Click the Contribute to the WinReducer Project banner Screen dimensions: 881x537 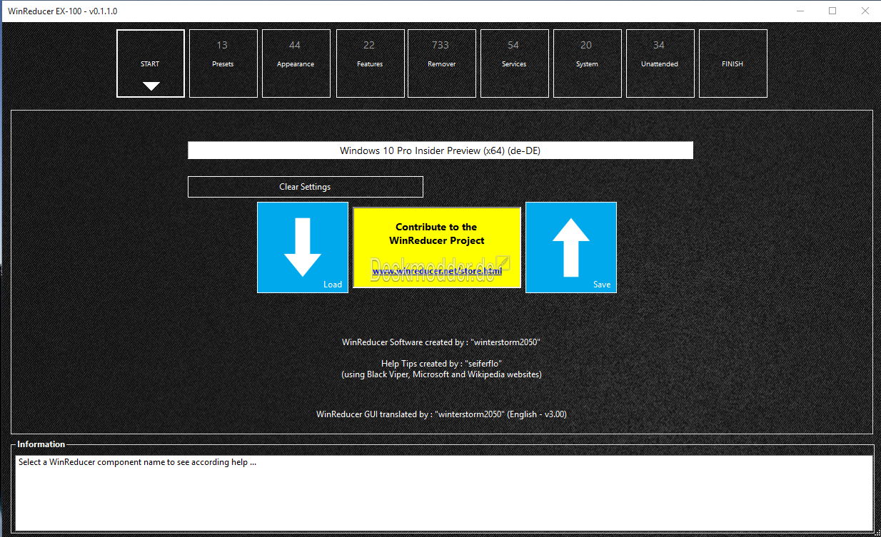(437, 247)
